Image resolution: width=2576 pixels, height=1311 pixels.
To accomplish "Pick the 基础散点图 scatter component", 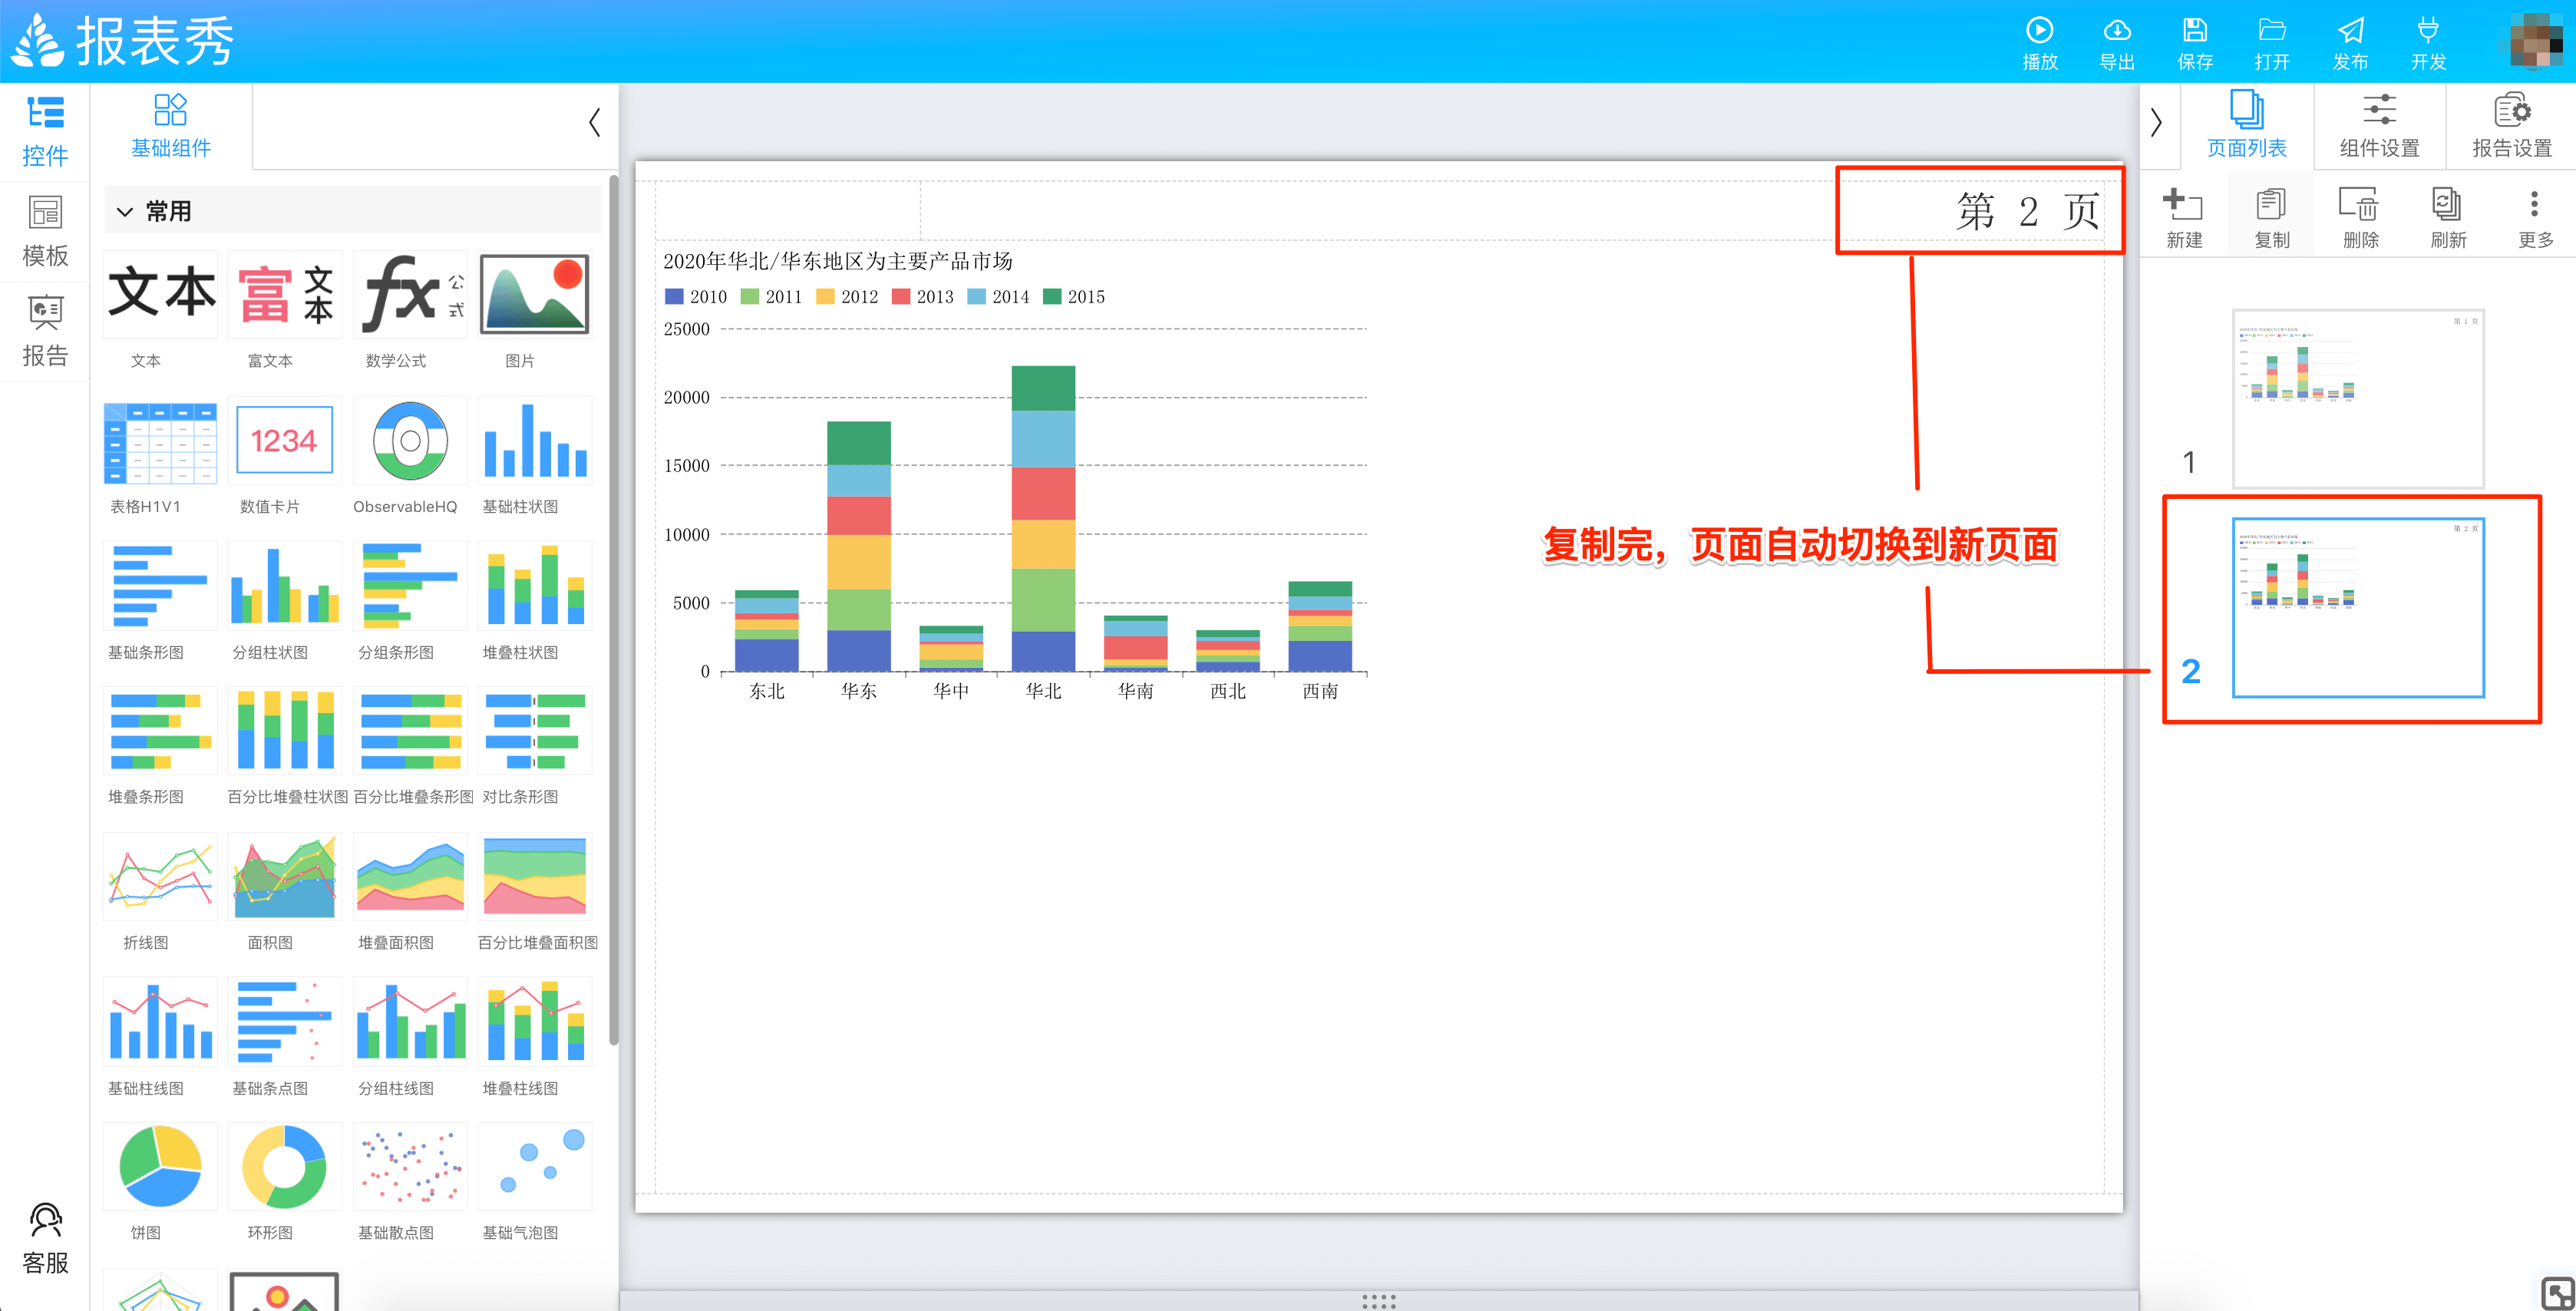I will pos(410,1167).
